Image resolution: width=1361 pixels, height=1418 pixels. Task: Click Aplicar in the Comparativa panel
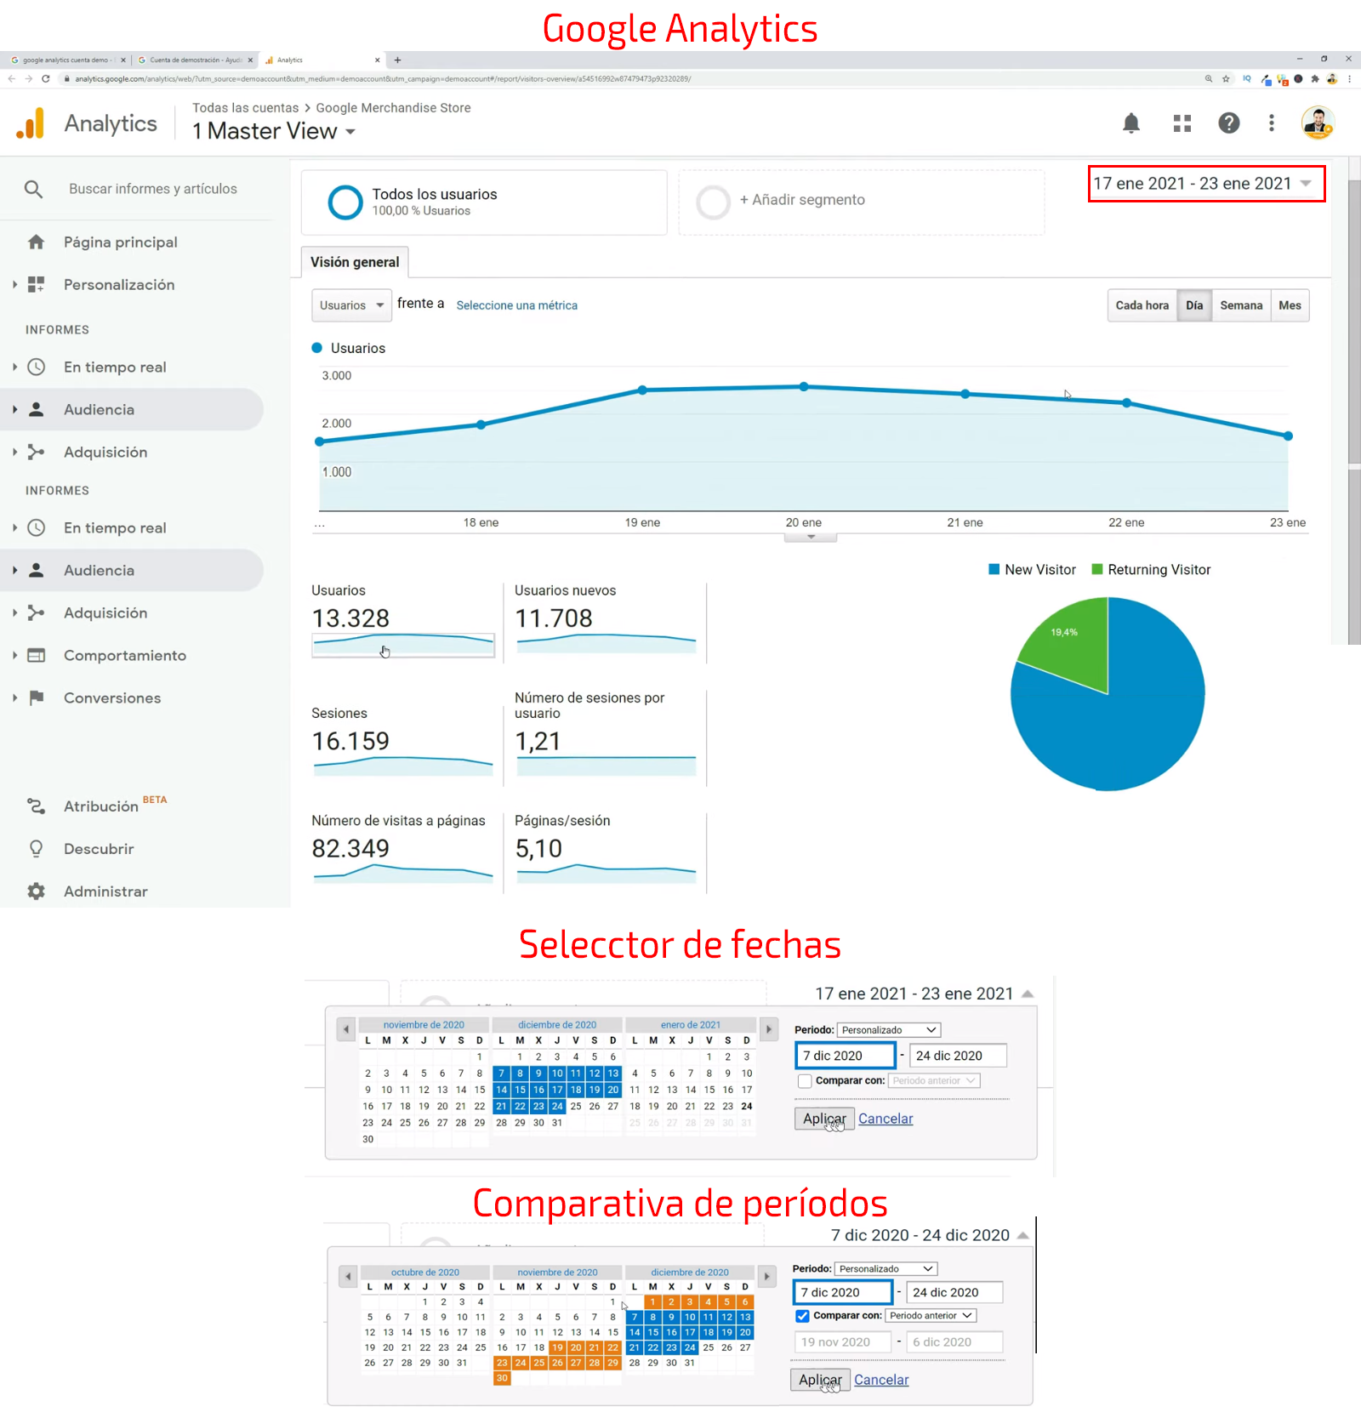820,1380
